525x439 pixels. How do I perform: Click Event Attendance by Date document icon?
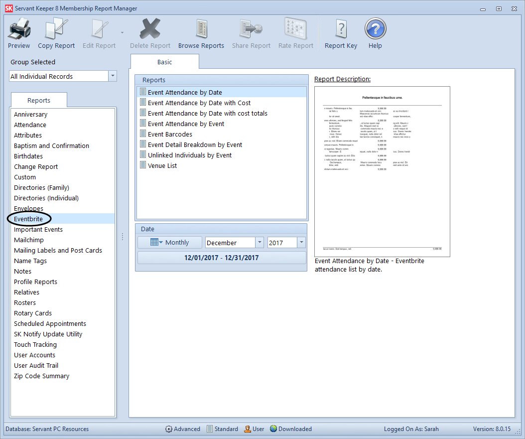pyautogui.click(x=143, y=92)
